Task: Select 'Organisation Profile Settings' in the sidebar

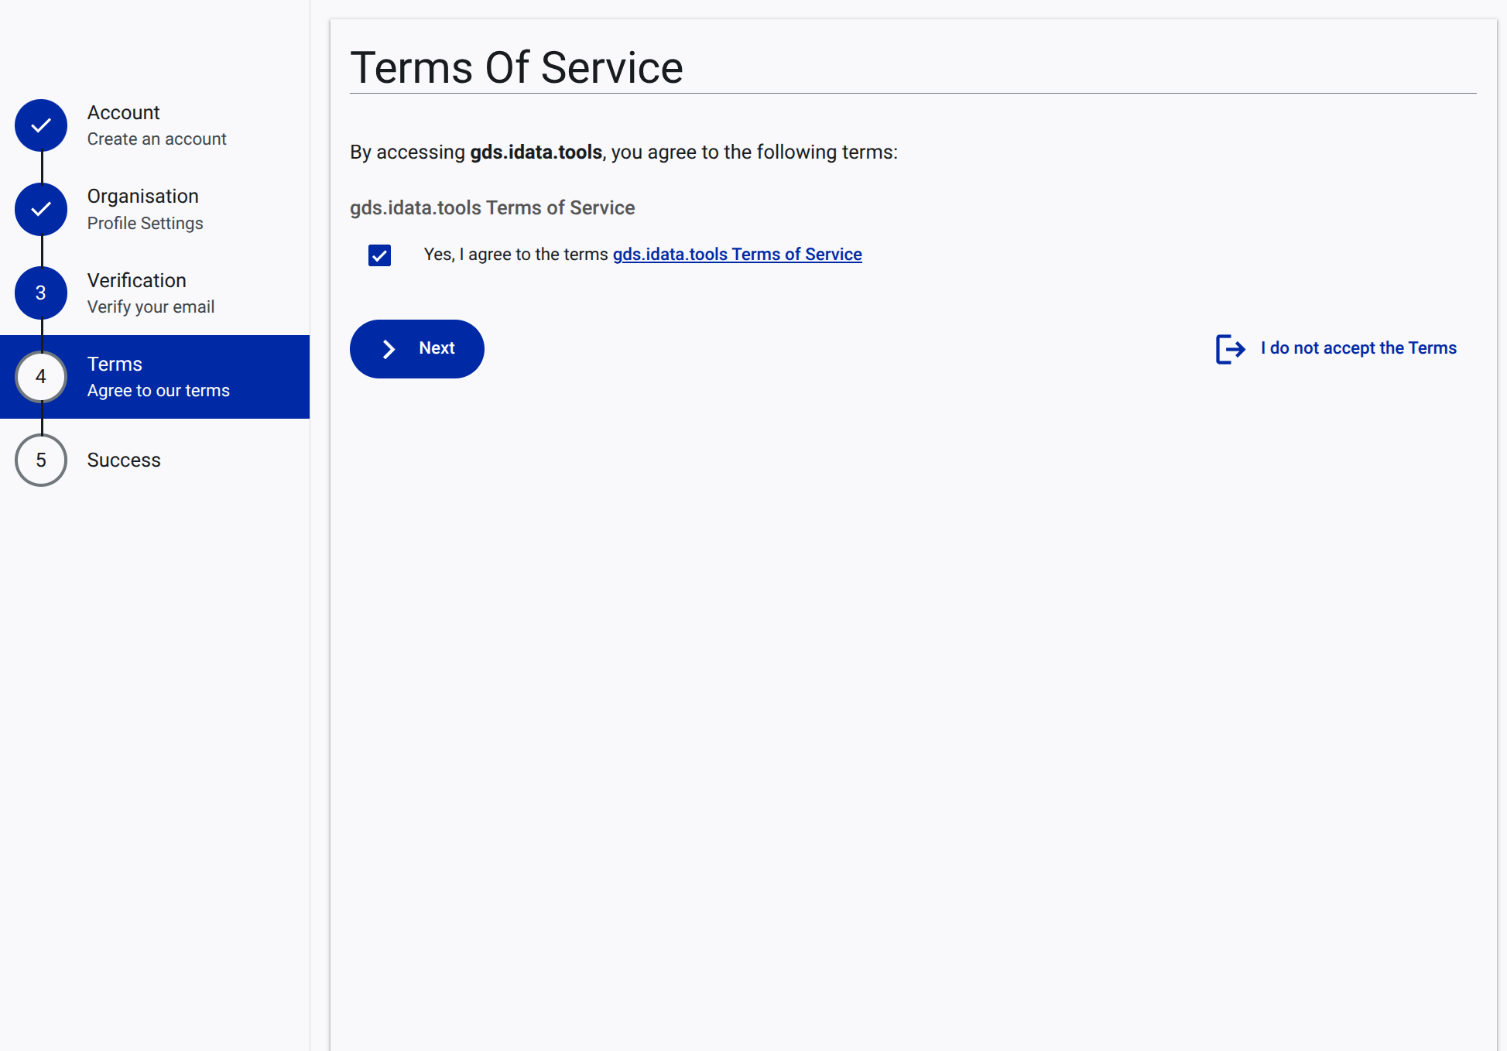Action: pos(142,209)
